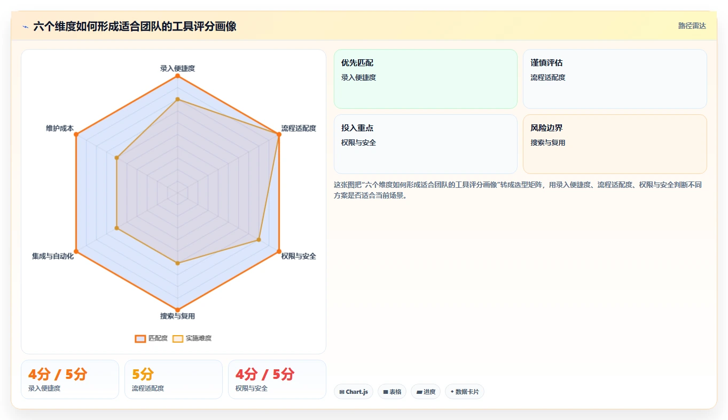
Task: Click the 实施难度 data point on 录入便捷度 axis
Action: 177,99
